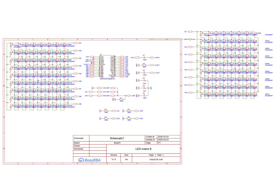This screenshot has height=195, width=276.
Task: Select the 100nF capacitor C2
Action: pyautogui.click(x=144, y=96)
